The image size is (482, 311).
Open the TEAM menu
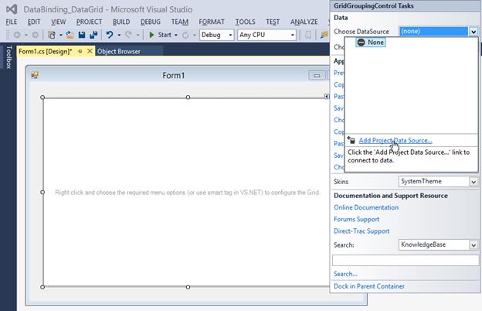click(179, 22)
